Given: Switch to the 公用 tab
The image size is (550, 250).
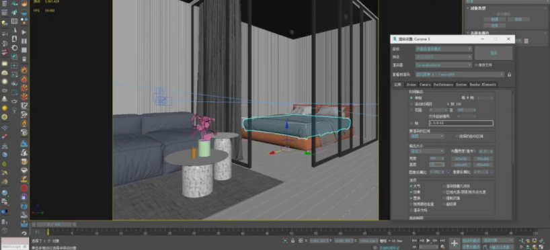Looking at the screenshot, I should click(x=398, y=85).
